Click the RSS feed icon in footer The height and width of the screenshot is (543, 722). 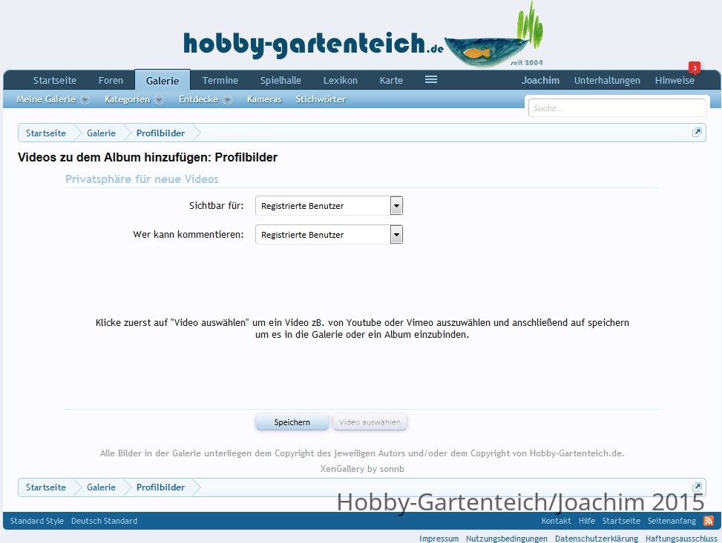click(709, 521)
